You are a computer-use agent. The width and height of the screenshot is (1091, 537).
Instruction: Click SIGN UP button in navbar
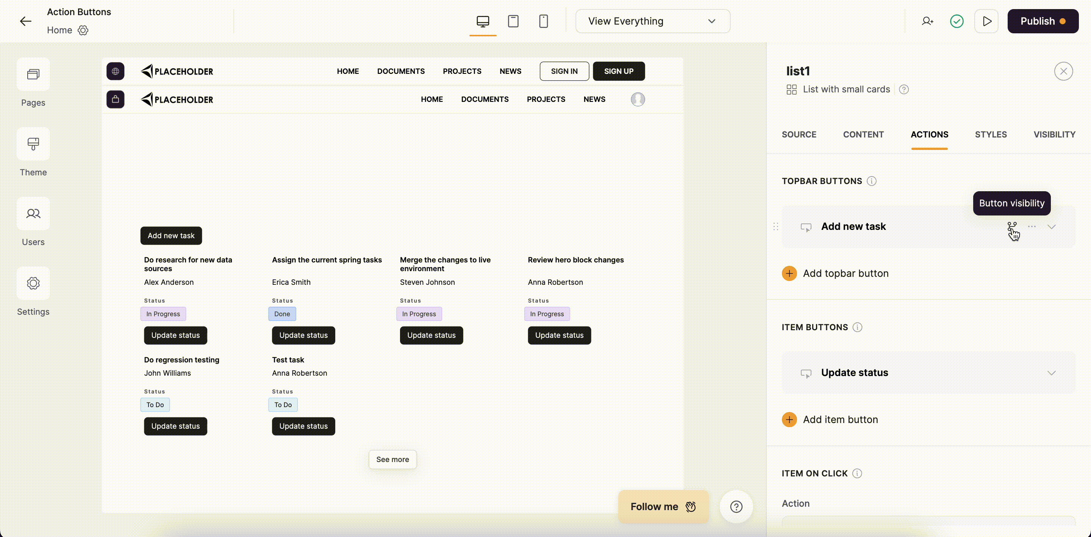tap(619, 71)
